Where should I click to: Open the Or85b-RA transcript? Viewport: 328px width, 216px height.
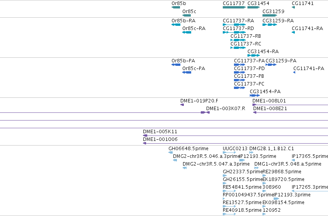[x=176, y=25]
